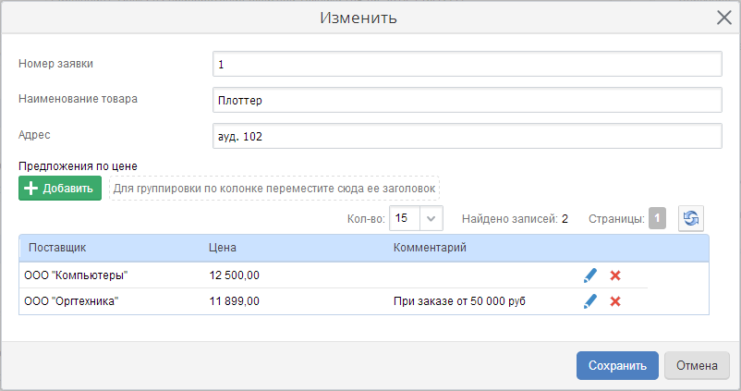Image resolution: width=741 pixels, height=391 pixels.
Task: Edit the ООО "Компьютеры" offer row
Action: tap(590, 275)
